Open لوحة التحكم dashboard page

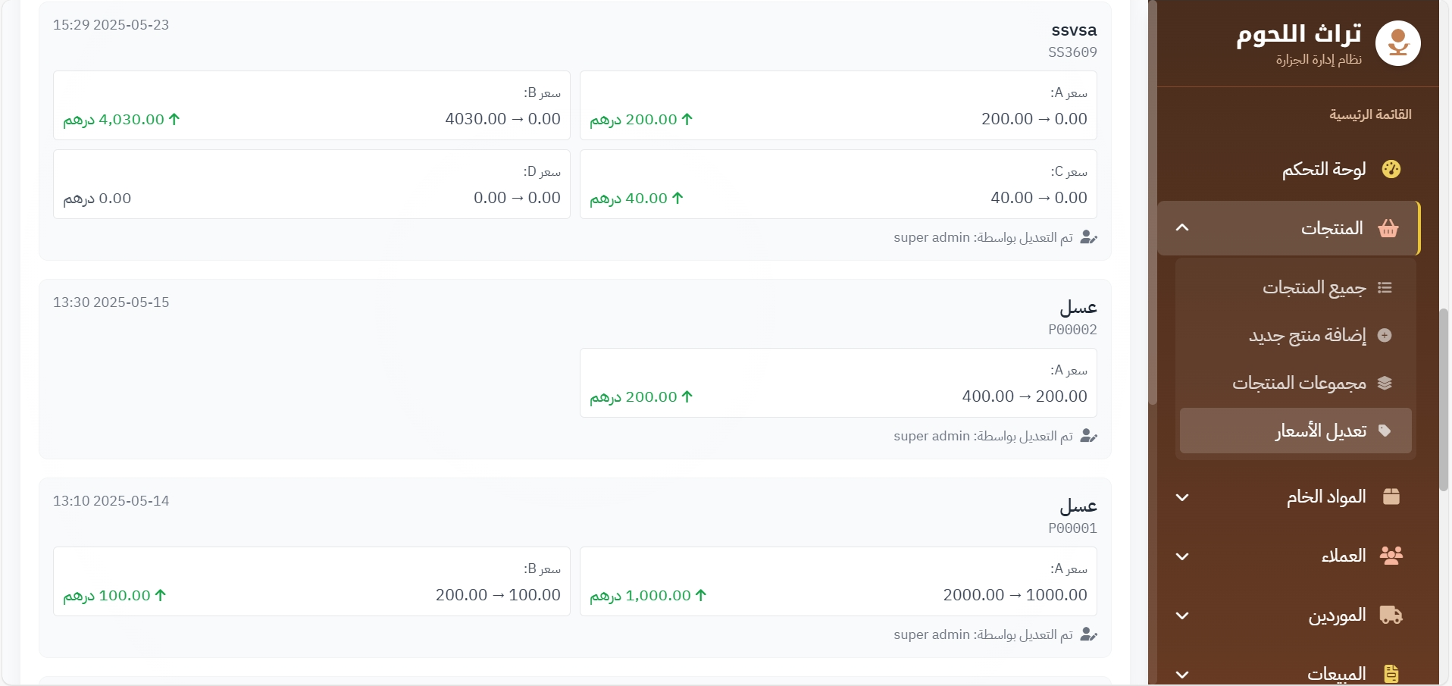(x=1324, y=169)
